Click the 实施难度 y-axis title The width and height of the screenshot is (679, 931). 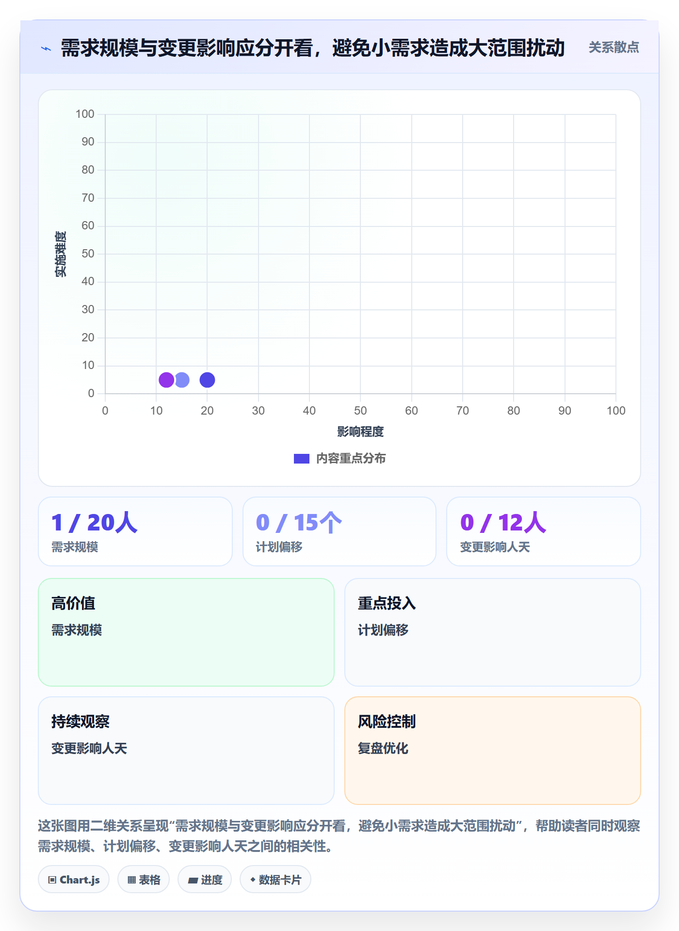pos(61,254)
